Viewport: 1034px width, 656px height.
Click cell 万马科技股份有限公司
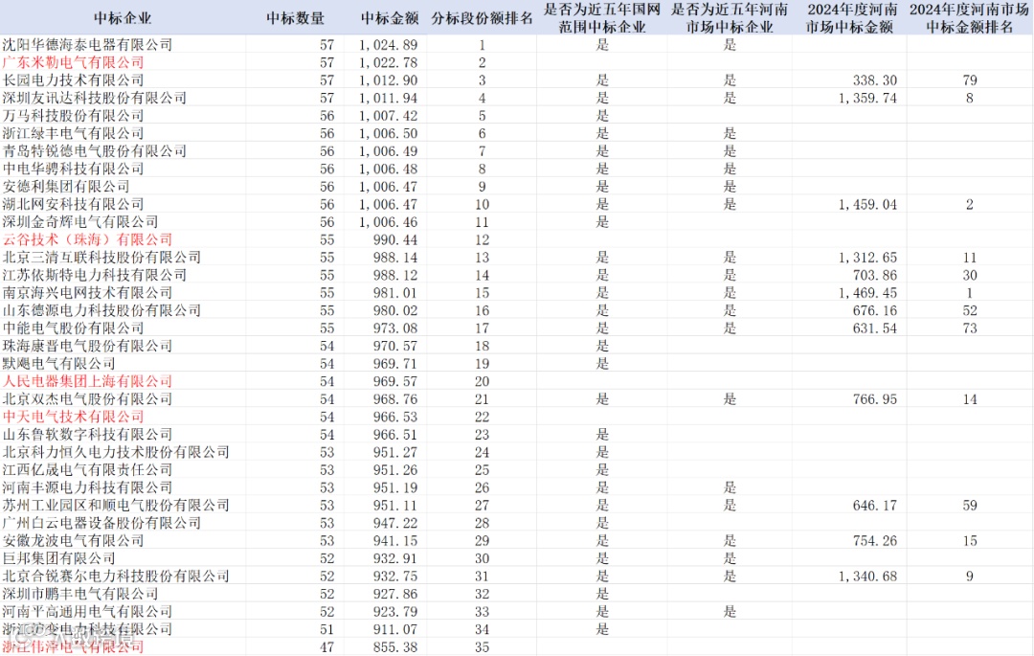point(73,115)
